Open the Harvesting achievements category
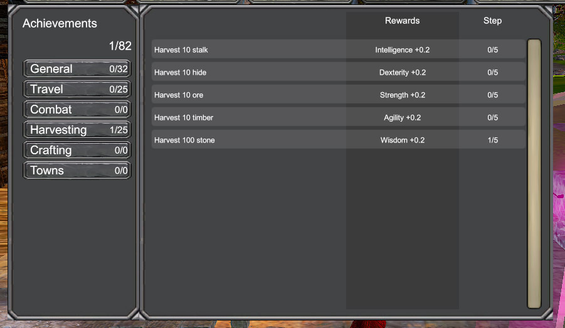The height and width of the screenshot is (328, 565). click(77, 130)
